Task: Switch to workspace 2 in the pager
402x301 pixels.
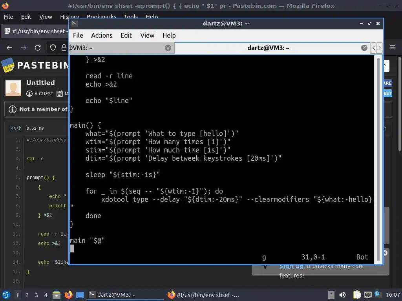Action: [x=27, y=295]
